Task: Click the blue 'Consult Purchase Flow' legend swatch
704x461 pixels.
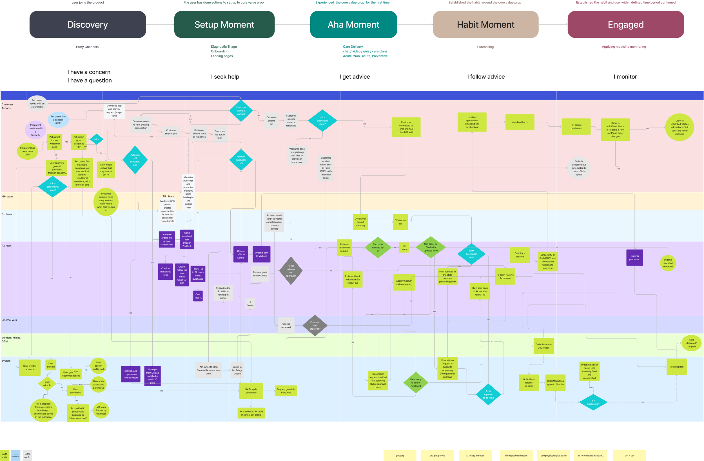Action: [x=16, y=455]
